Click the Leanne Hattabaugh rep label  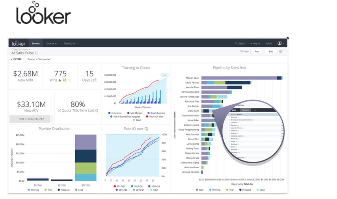pyautogui.click(x=189, y=97)
